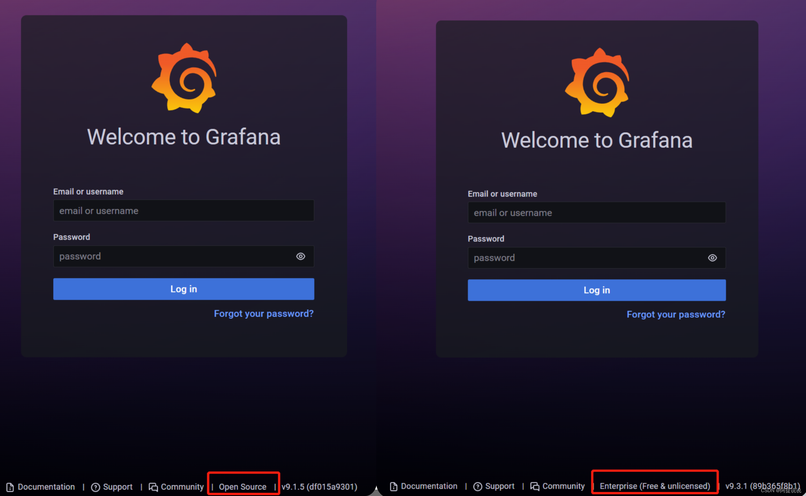The height and width of the screenshot is (496, 806).
Task: Click Support question-mark icon in right footer
Action: coord(477,487)
